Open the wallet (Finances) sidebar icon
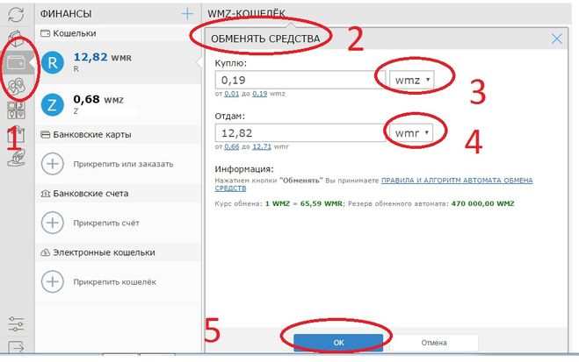Image resolution: width=579 pixels, height=362 pixels. coord(16,64)
